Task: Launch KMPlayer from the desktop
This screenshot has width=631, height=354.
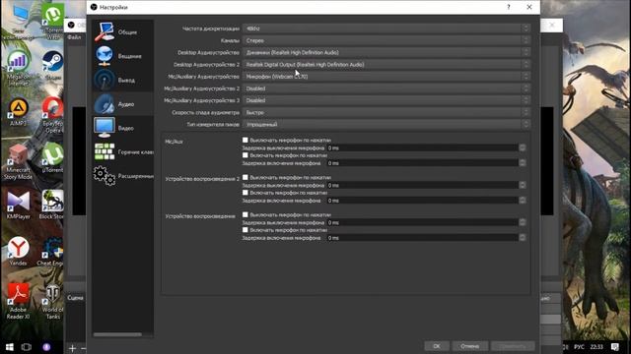Action: 18,206
